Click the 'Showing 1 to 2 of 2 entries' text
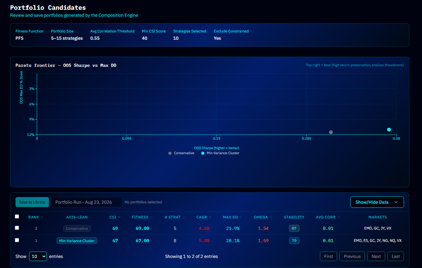The image size is (422, 268). 191,256
